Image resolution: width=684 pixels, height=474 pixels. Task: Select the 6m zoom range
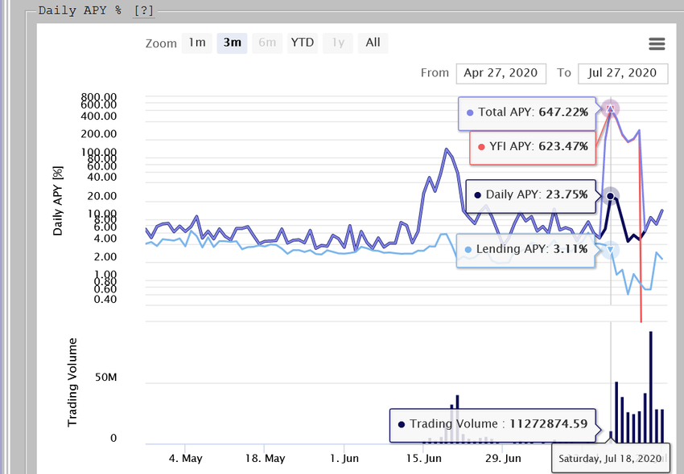click(267, 43)
